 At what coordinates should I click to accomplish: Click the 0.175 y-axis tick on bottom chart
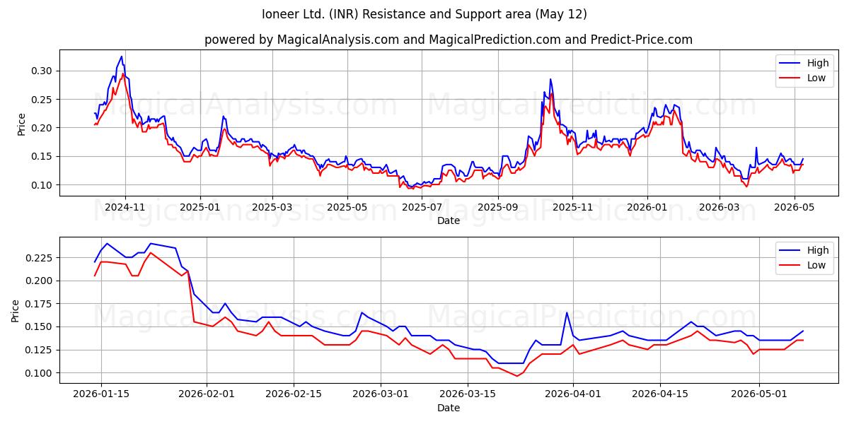(x=38, y=304)
